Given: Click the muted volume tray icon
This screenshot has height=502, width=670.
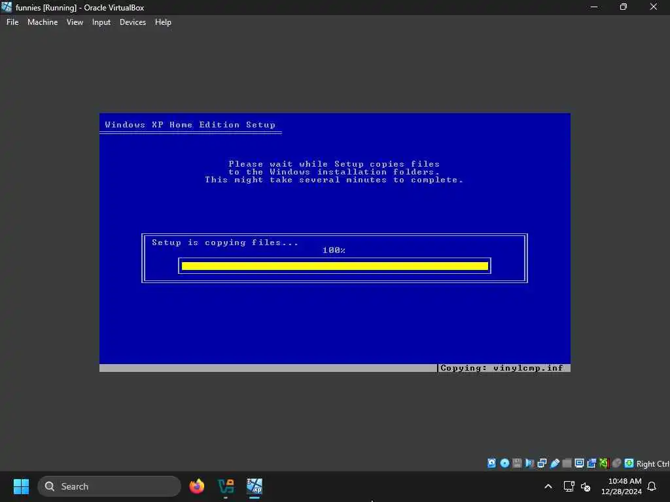Looking at the screenshot, I should [586, 486].
